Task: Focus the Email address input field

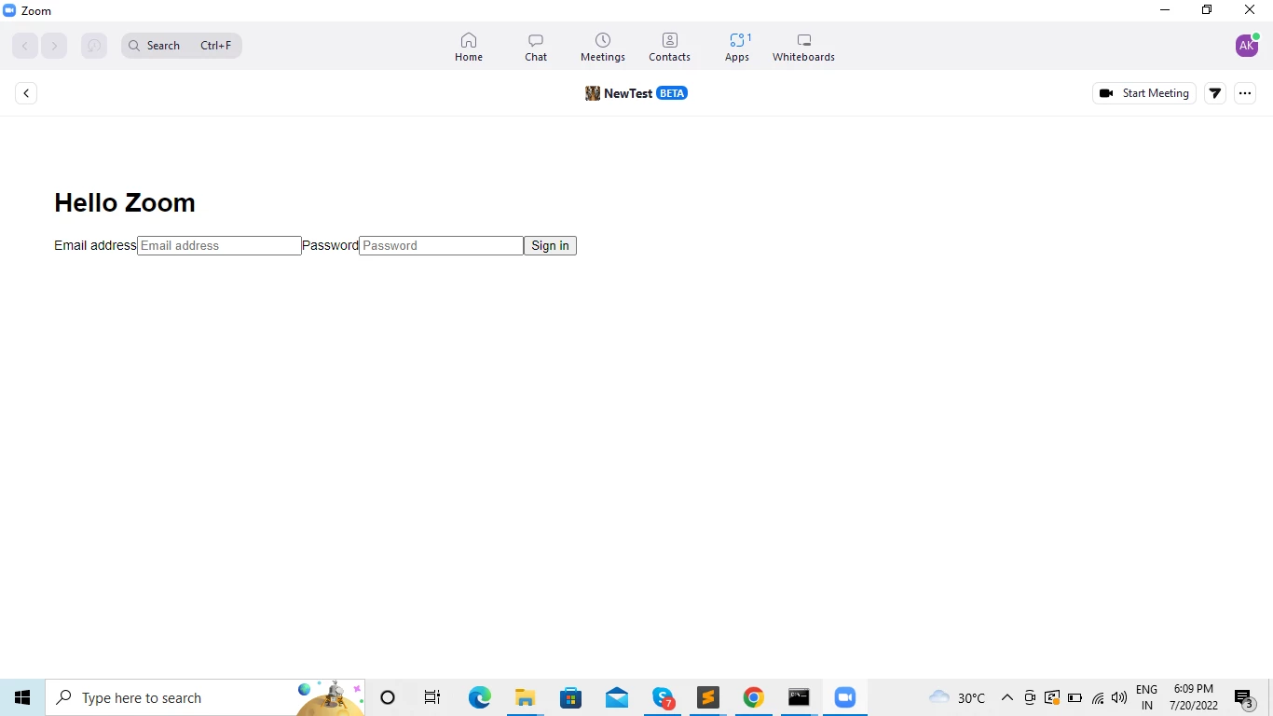Action: pyautogui.click(x=219, y=245)
